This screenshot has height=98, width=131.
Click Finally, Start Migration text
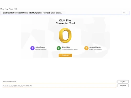pos(95,49)
